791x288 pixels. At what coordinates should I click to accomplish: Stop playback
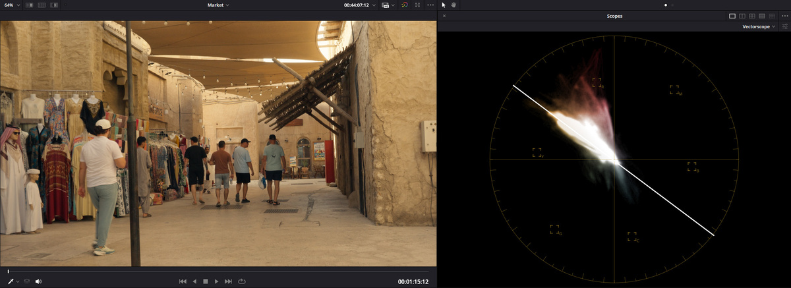[206, 281]
